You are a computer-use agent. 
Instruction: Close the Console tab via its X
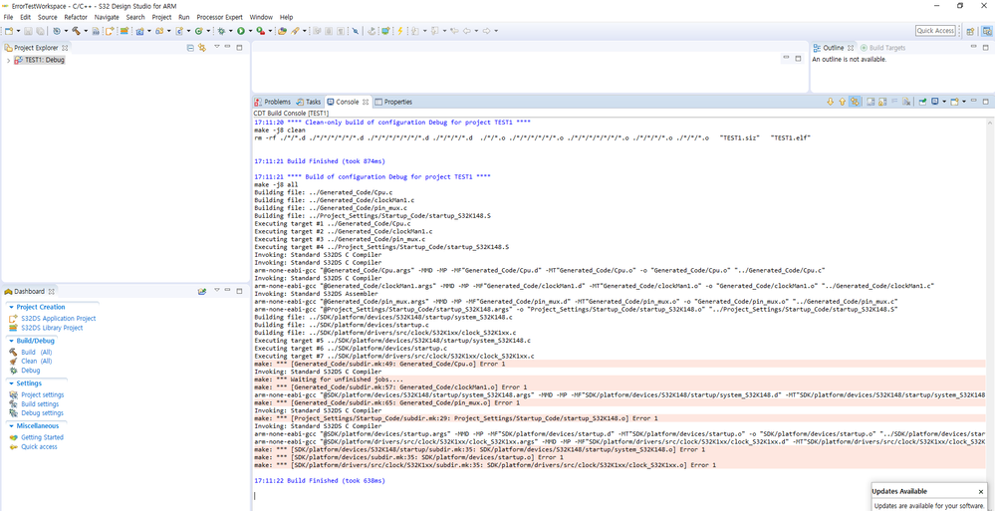367,102
